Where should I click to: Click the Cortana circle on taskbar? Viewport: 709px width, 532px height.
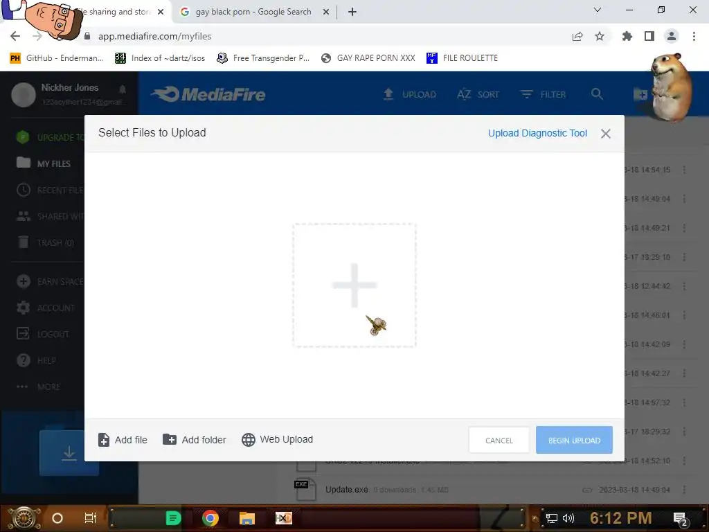tap(57, 518)
